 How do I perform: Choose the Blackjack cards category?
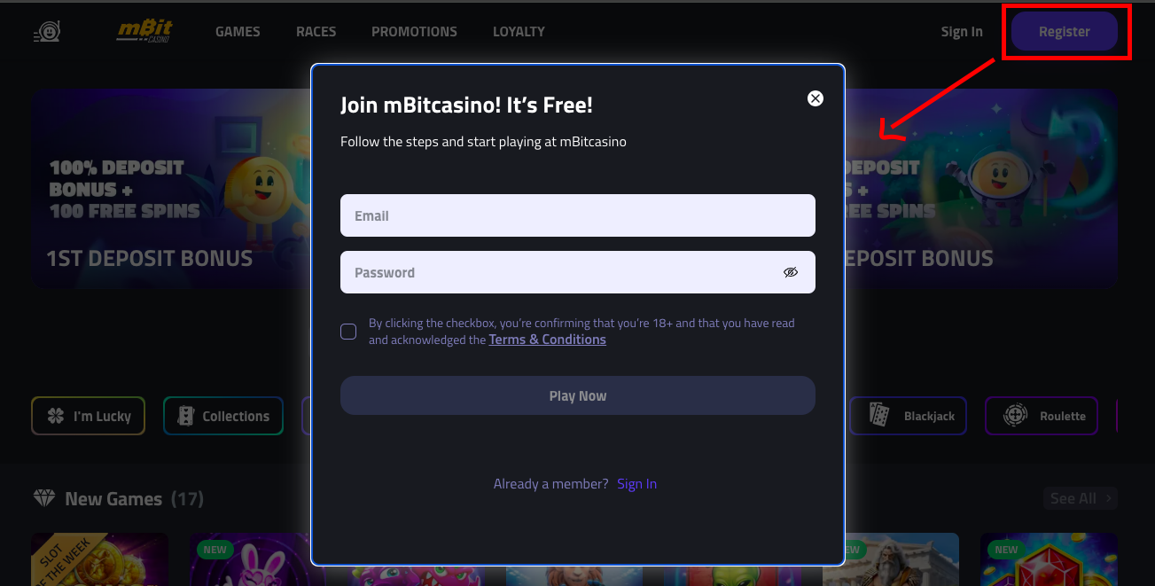tap(908, 416)
